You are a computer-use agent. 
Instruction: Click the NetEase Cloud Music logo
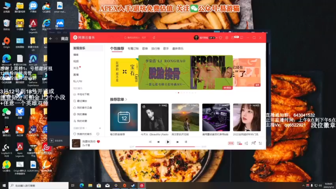pos(84,37)
